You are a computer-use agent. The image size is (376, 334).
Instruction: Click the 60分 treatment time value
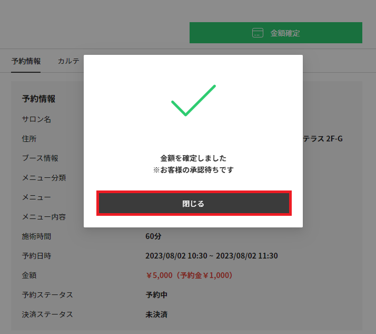pos(153,236)
